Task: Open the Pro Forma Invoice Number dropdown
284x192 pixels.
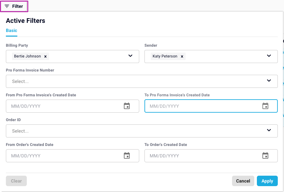Action: [x=142, y=81]
